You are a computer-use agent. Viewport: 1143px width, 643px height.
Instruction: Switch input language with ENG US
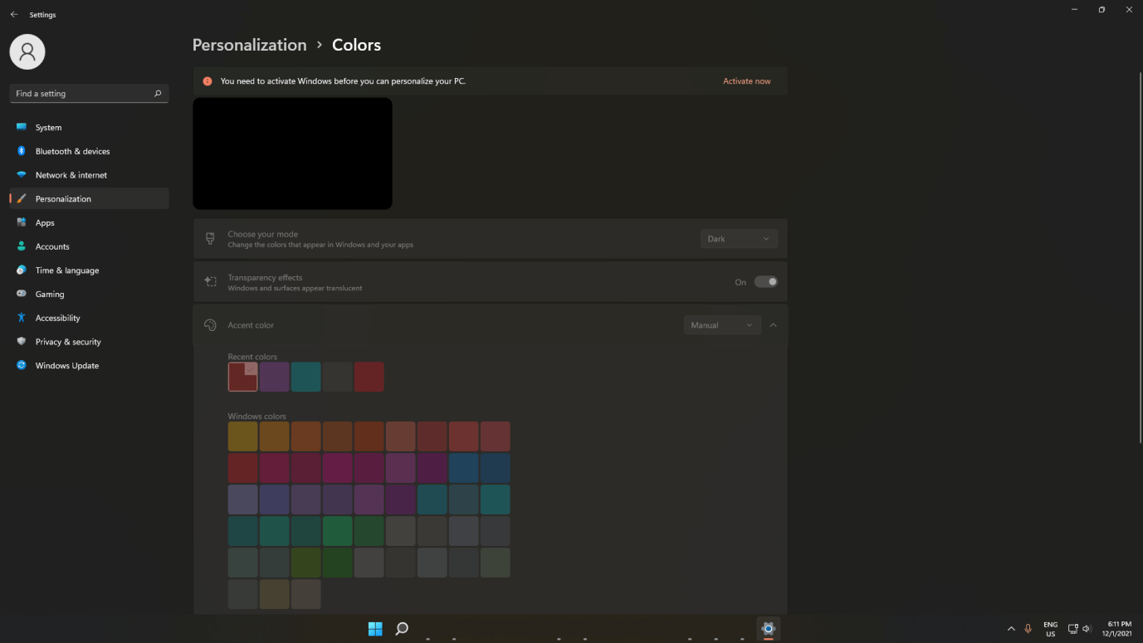(x=1051, y=629)
